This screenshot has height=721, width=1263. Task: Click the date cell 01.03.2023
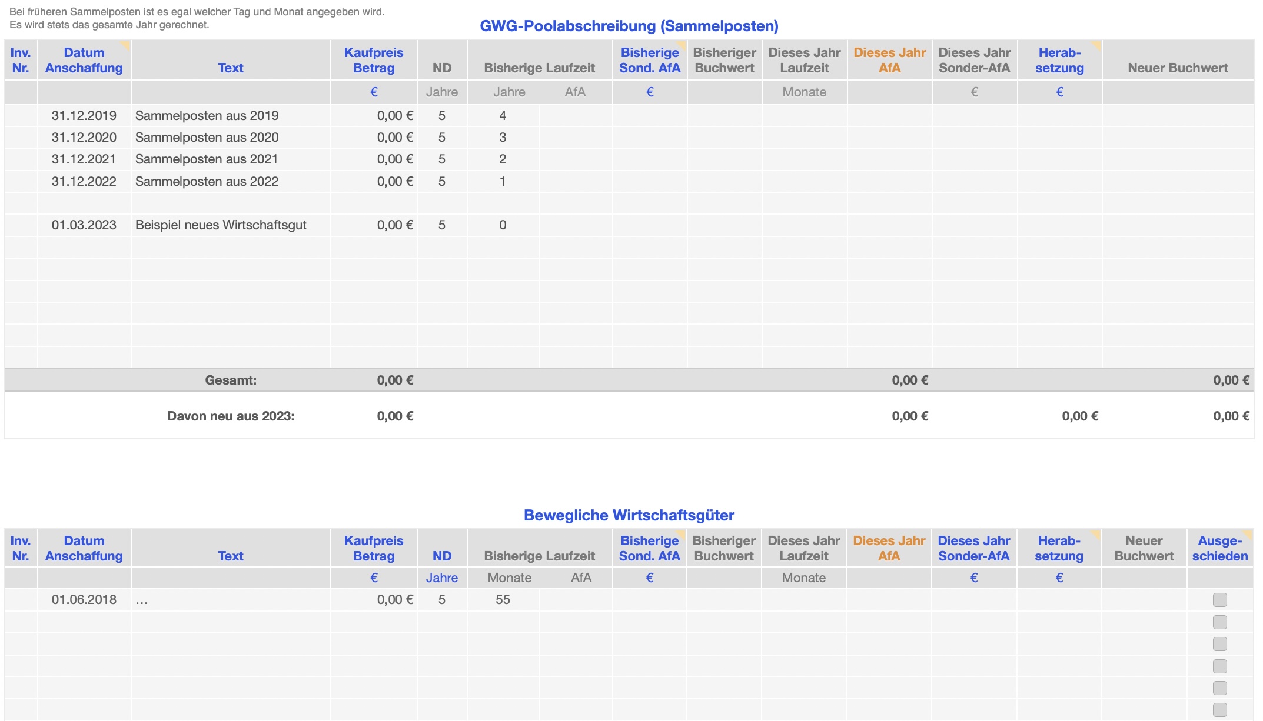click(x=84, y=225)
